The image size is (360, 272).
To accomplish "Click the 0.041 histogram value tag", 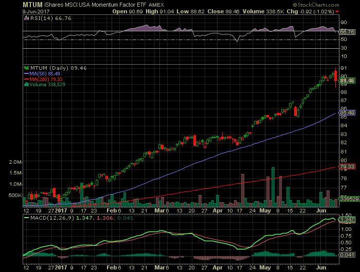I will [347, 255].
